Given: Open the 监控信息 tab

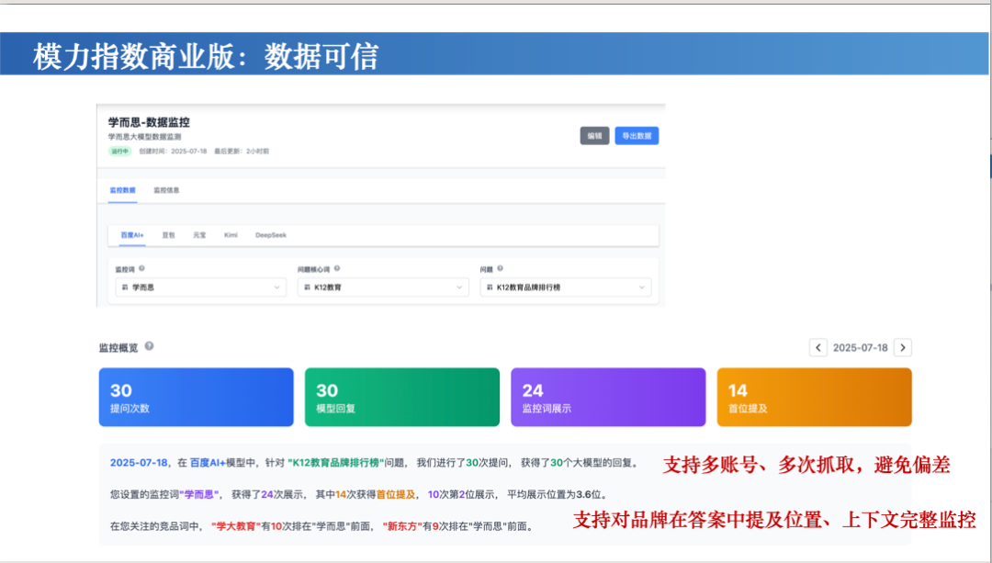Looking at the screenshot, I should pyautogui.click(x=166, y=190).
